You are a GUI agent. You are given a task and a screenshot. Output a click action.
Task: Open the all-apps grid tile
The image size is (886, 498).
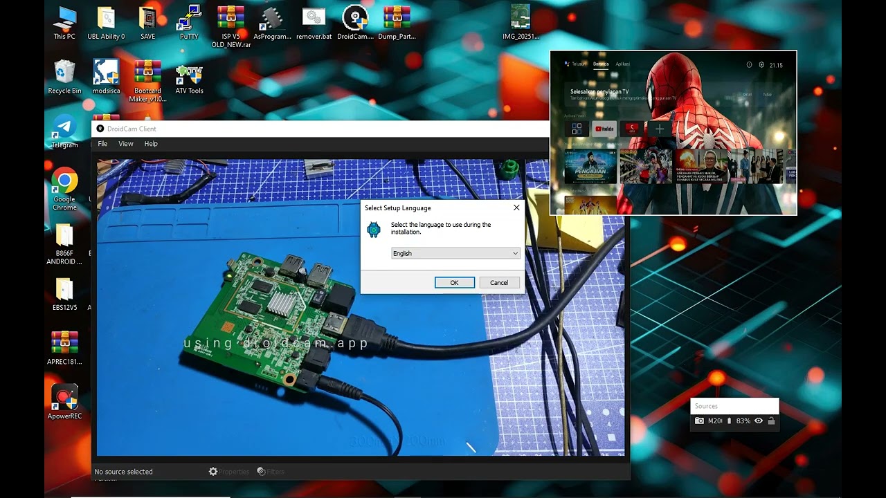point(577,129)
